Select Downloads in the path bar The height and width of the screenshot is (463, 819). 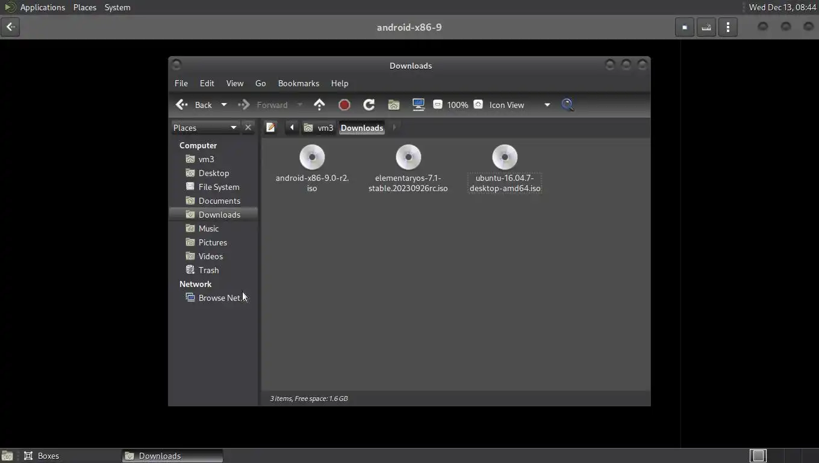click(362, 128)
